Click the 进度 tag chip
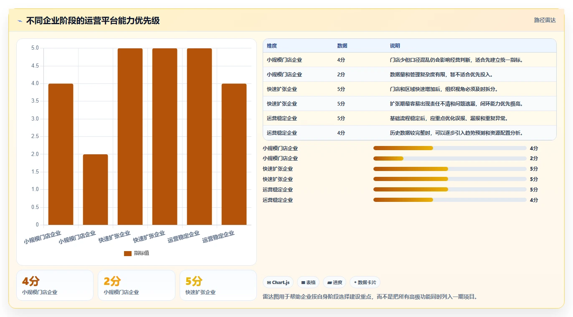 pos(335,282)
